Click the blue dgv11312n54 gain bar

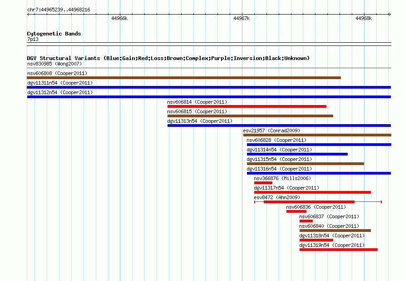tap(209, 97)
